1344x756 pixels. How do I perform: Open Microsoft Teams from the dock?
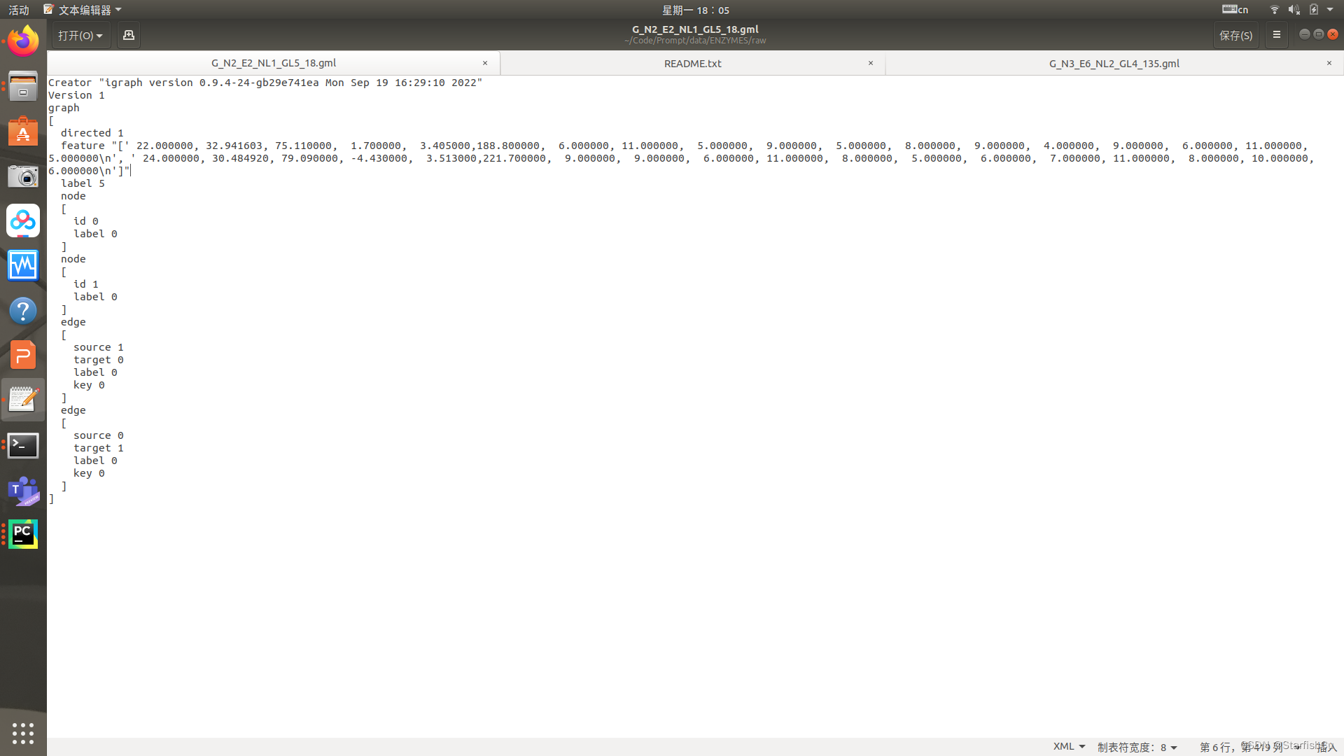[23, 491]
